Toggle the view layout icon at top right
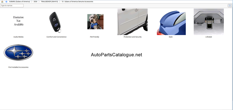Image resolution: width=233 pixels, height=110 pixels. click(x=230, y=6)
